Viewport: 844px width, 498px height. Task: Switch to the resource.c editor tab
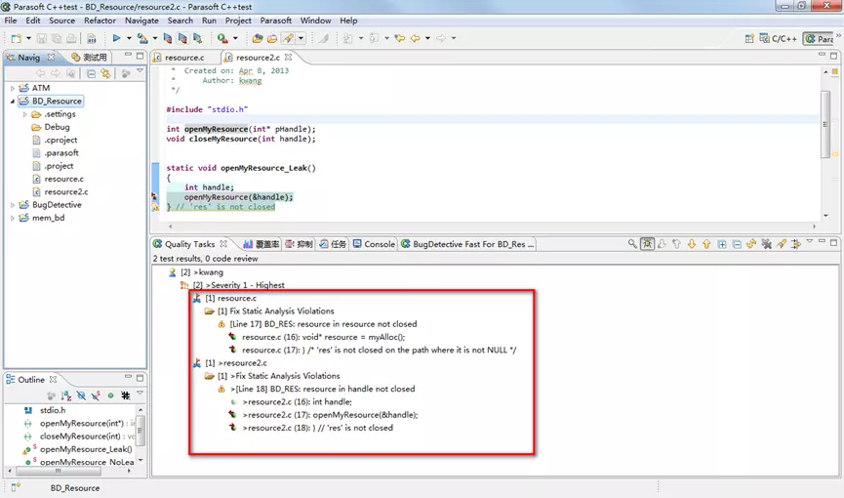click(x=183, y=58)
